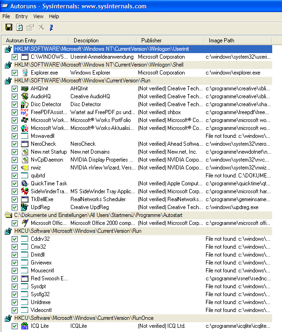Select the Unldrexe entry name
Image resolution: width=282 pixels, height=332 pixels.
pyautogui.click(x=41, y=302)
